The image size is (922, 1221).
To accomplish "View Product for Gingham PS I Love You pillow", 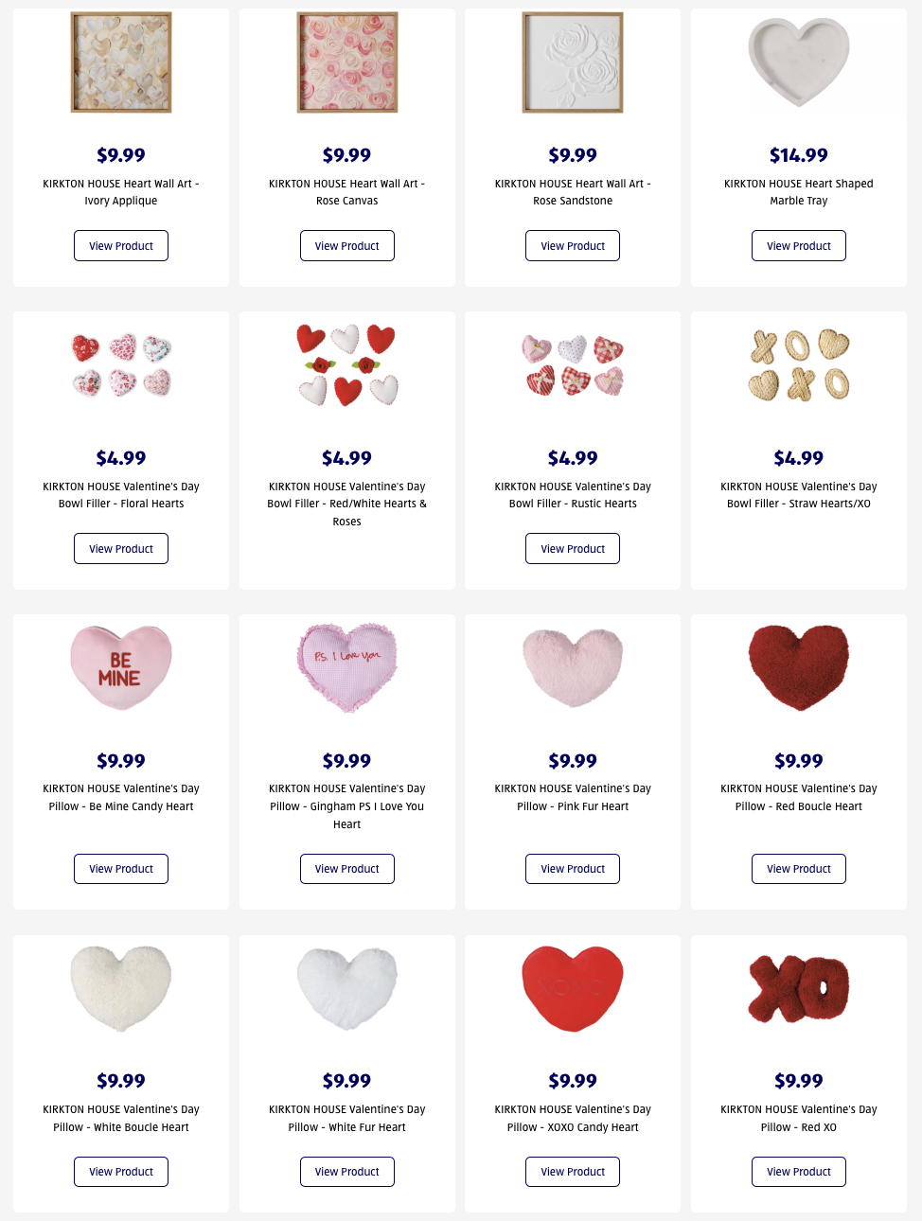I will [x=347, y=869].
